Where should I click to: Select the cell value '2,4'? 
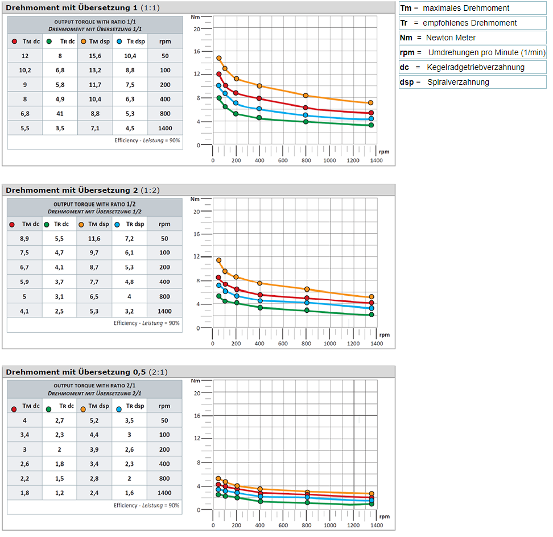(x=94, y=493)
